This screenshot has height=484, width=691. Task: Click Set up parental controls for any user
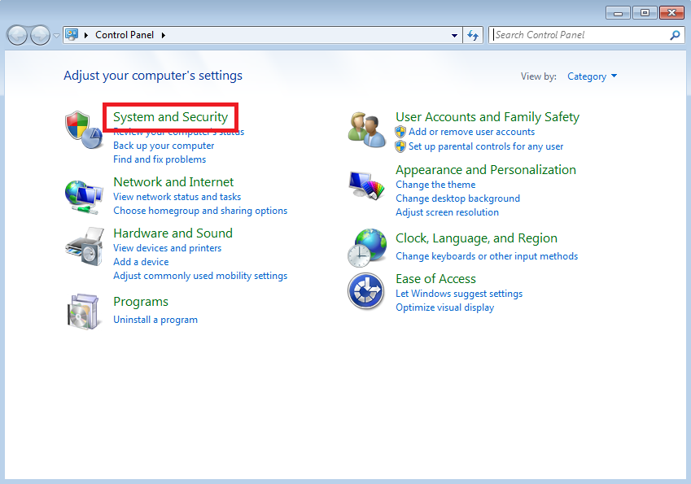pyautogui.click(x=486, y=146)
